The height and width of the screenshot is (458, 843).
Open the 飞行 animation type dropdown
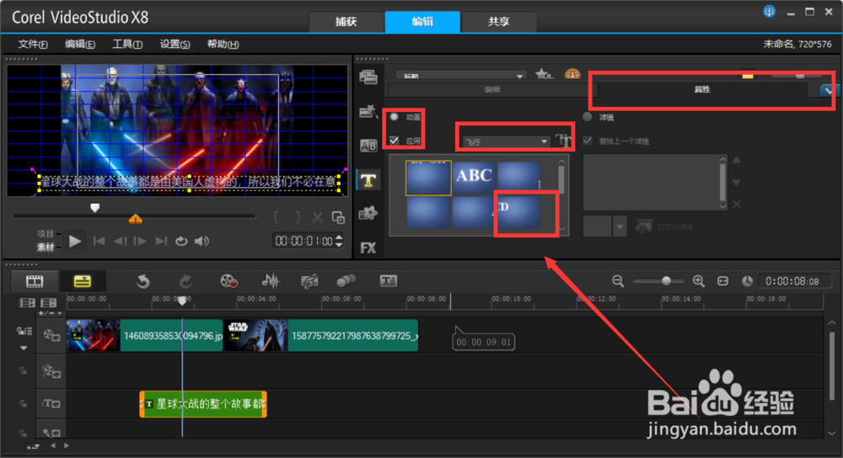point(505,141)
